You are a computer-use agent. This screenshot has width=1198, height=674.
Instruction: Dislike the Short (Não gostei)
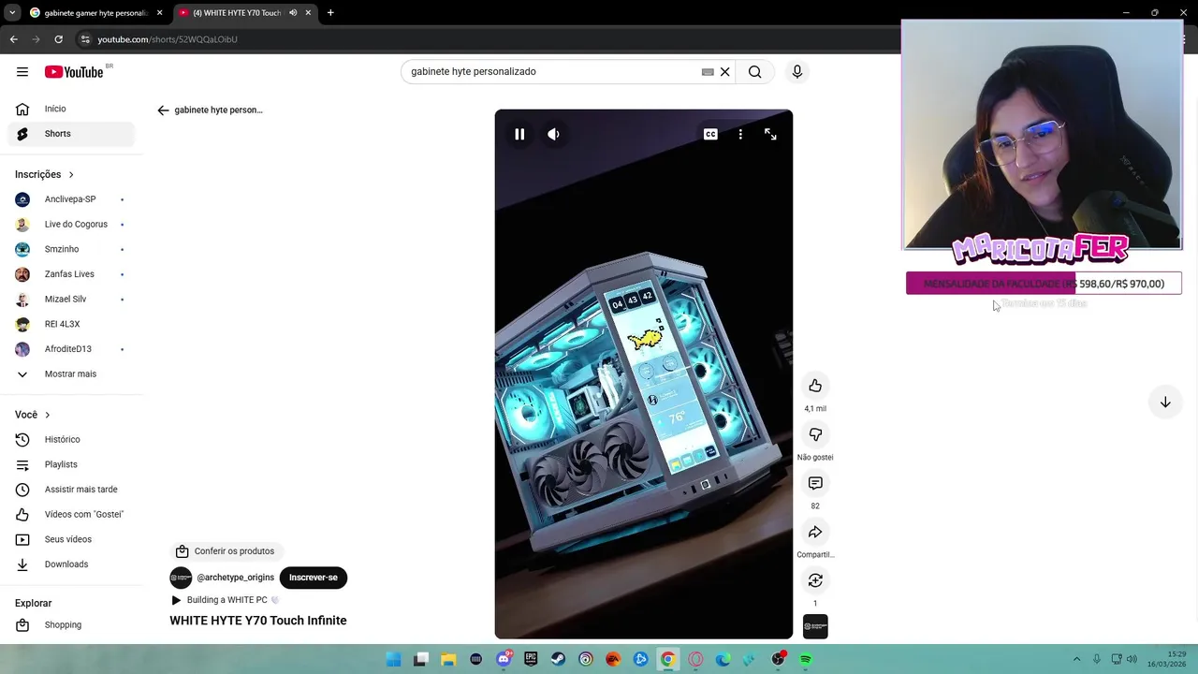pyautogui.click(x=815, y=434)
